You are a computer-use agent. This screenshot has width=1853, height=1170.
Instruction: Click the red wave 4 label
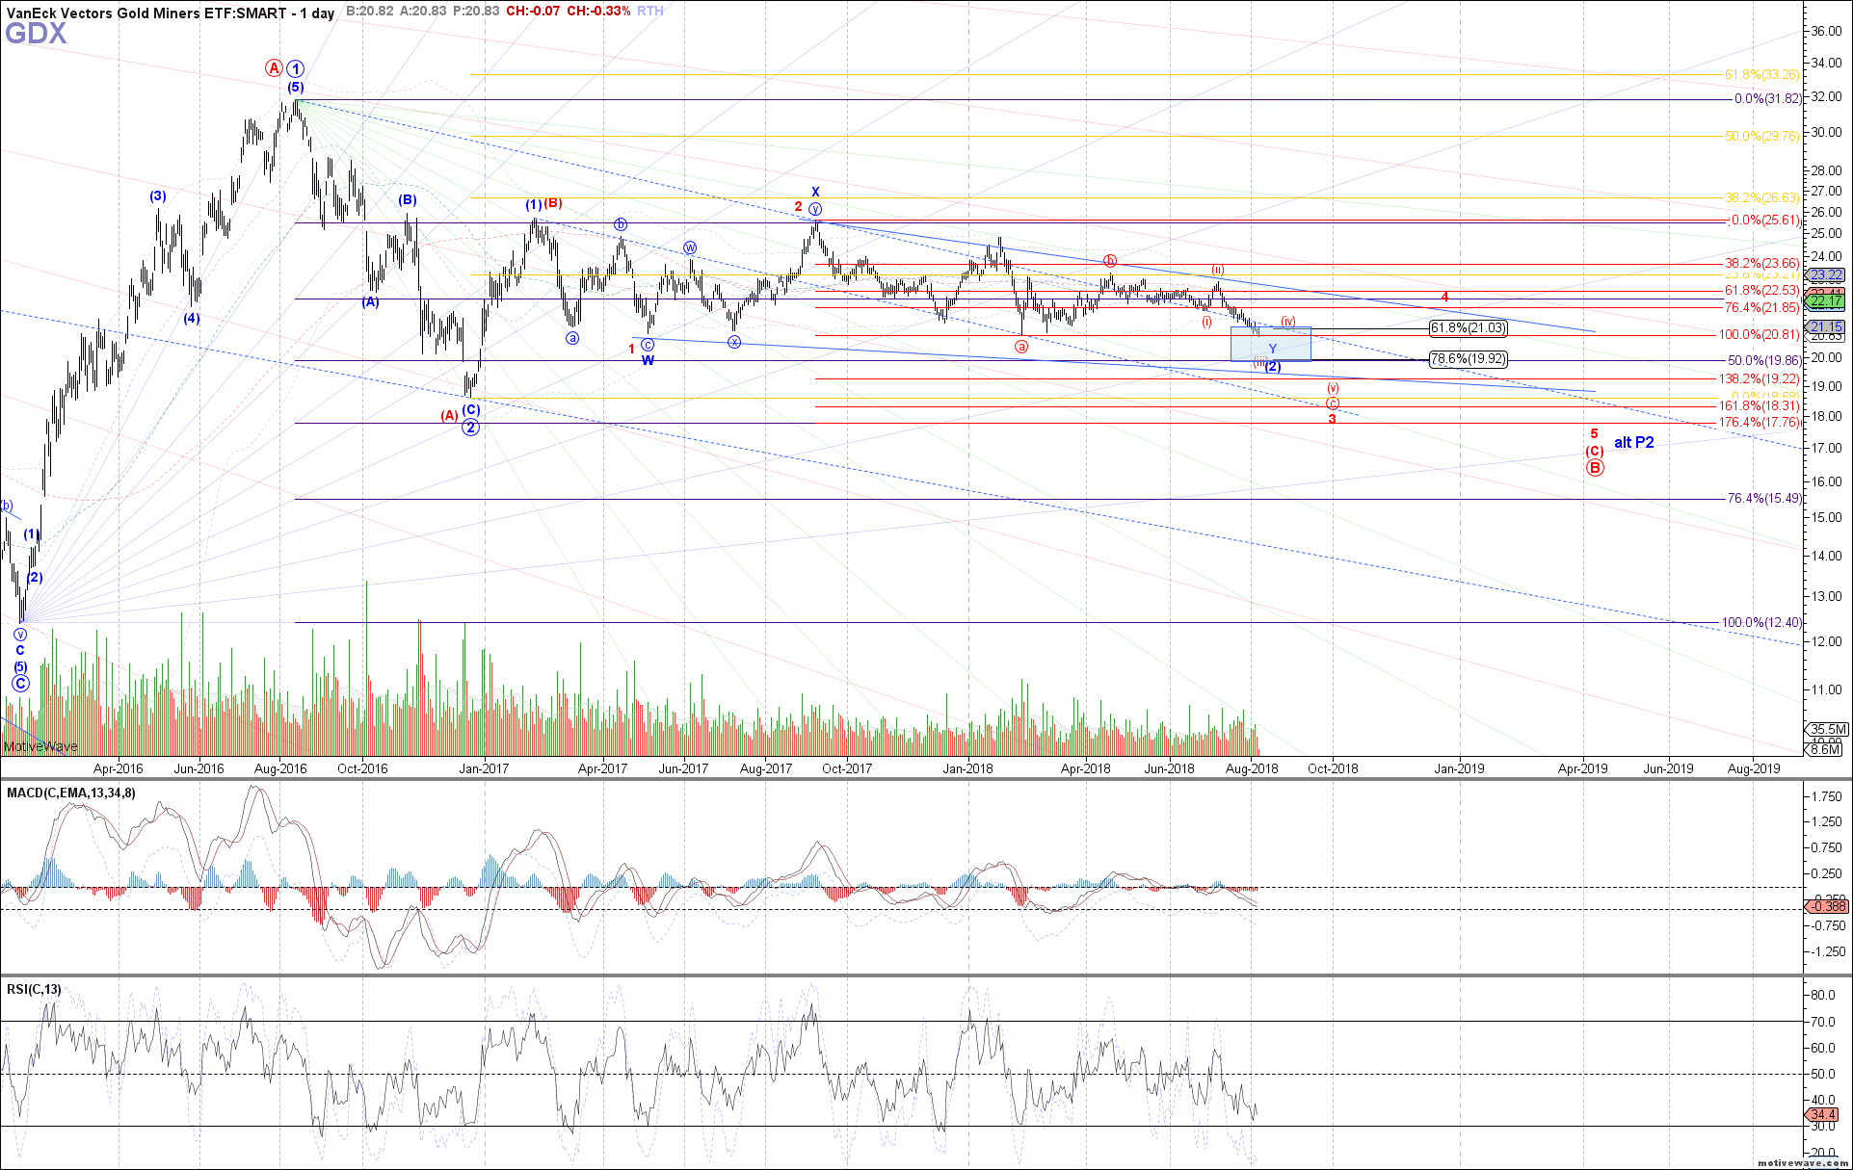tap(1444, 297)
